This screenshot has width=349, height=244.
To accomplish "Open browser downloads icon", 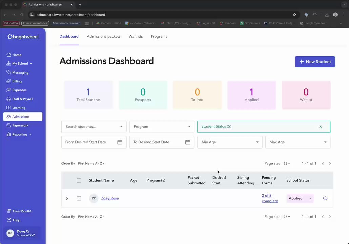I will [x=327, y=15].
